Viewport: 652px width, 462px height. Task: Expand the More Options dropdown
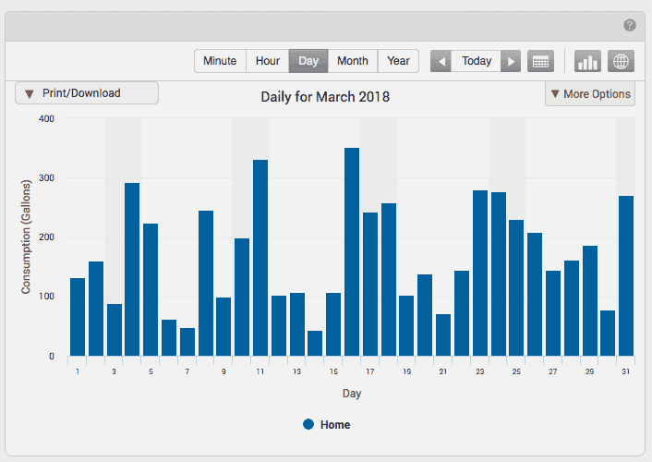point(590,94)
